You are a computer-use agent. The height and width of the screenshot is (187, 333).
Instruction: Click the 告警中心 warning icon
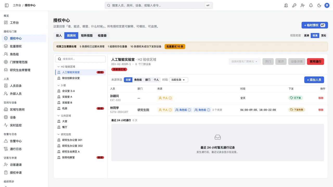[6, 141]
